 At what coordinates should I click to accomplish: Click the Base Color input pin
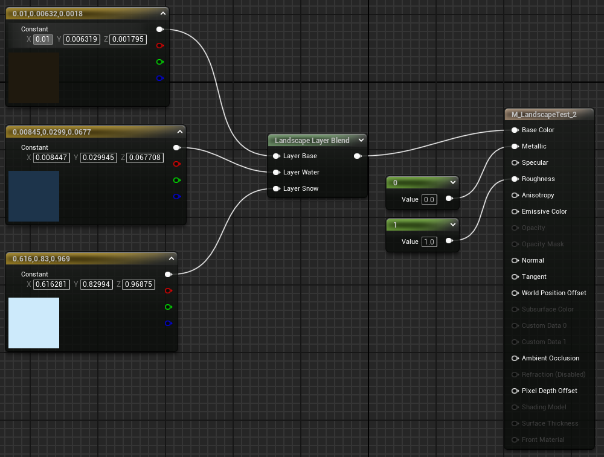(x=515, y=130)
